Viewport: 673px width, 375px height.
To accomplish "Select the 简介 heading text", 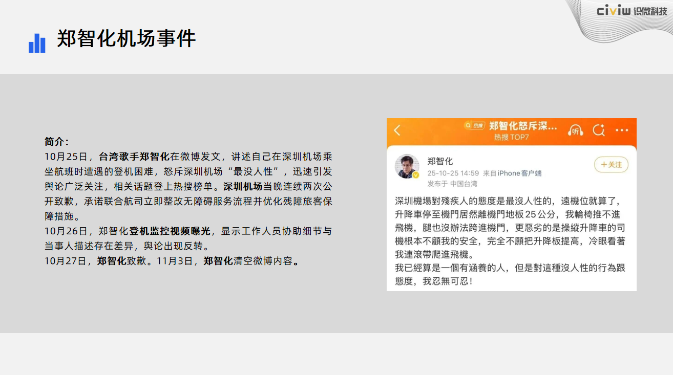I will coord(56,142).
